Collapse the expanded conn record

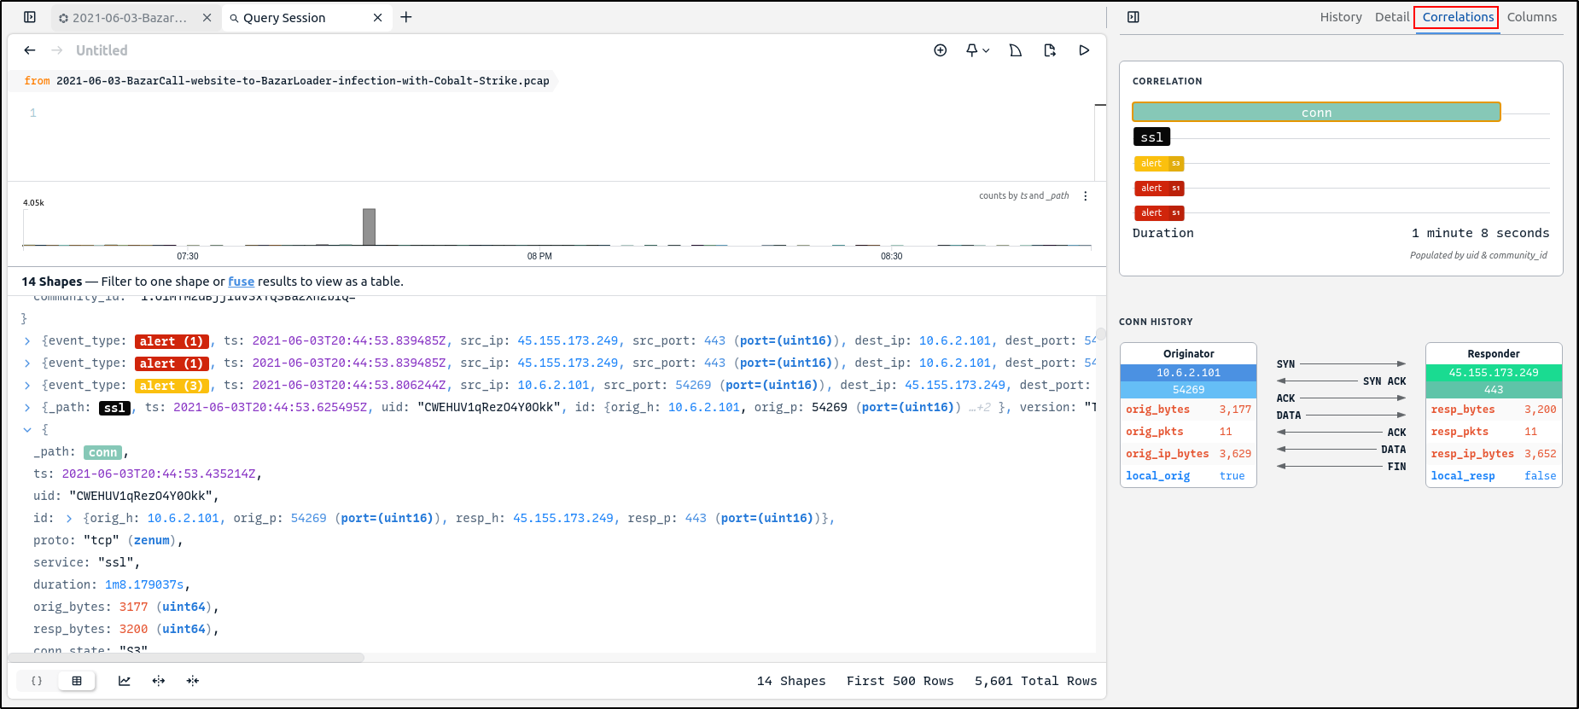click(x=27, y=430)
